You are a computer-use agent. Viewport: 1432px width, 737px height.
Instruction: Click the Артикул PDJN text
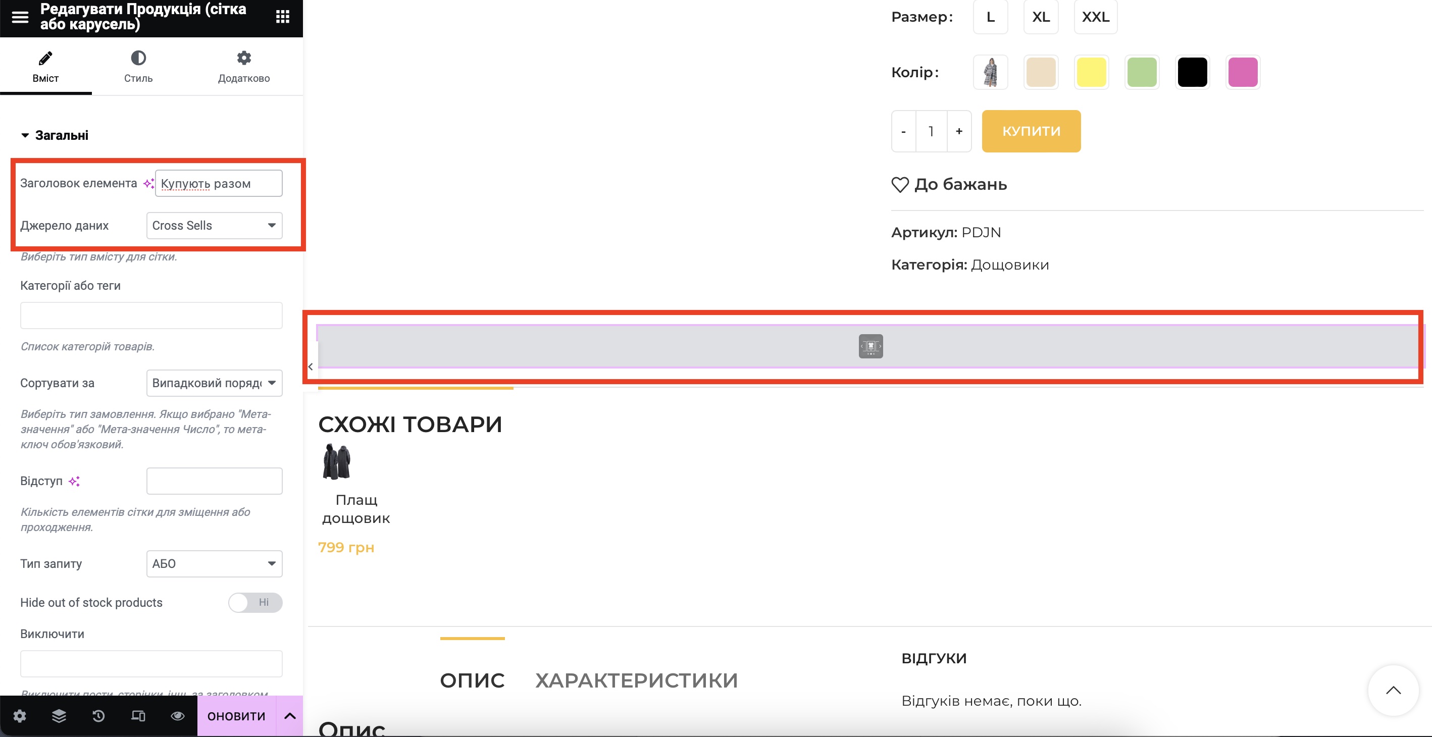click(x=946, y=233)
